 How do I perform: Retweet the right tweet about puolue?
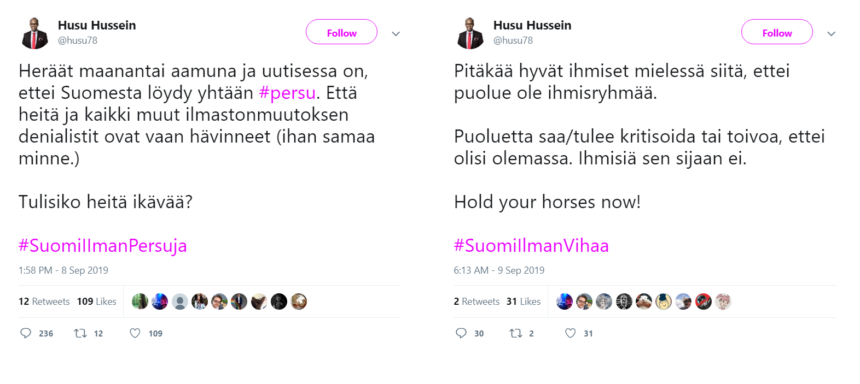click(516, 333)
